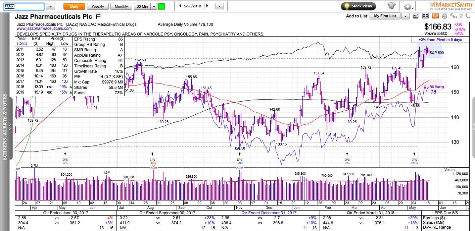Click the Composite Rating 94 row

[x=98, y=61]
